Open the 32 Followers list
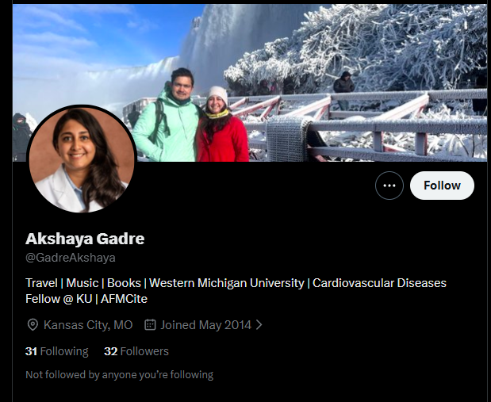 [136, 351]
